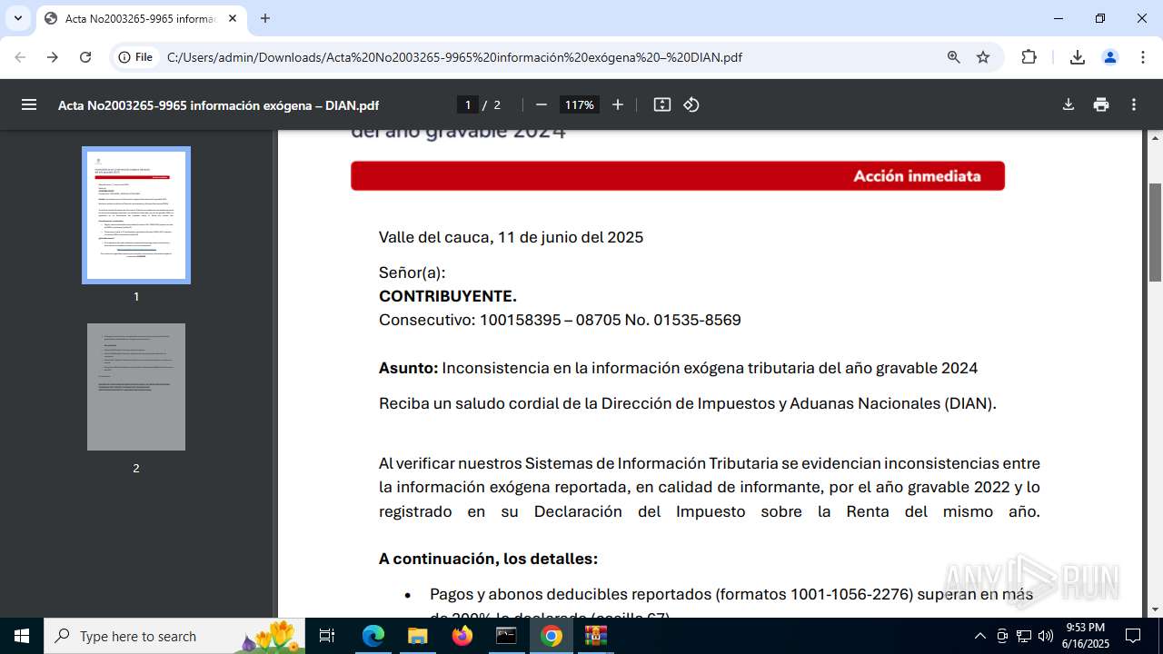Image resolution: width=1163 pixels, height=654 pixels.
Task: Open volume control tray icon
Action: (x=1046, y=636)
